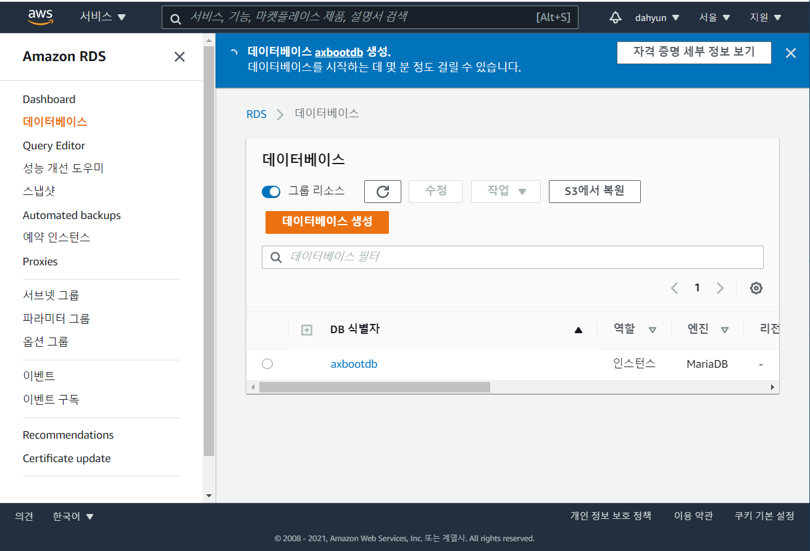Open the Actions (작업) dropdown

click(x=506, y=191)
